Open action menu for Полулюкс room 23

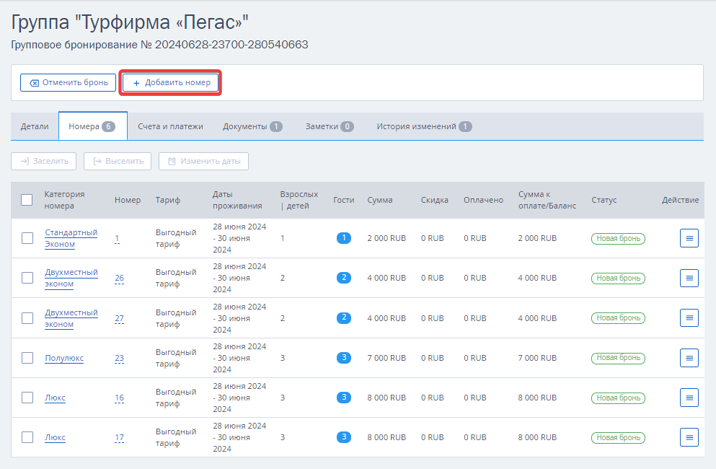point(689,358)
